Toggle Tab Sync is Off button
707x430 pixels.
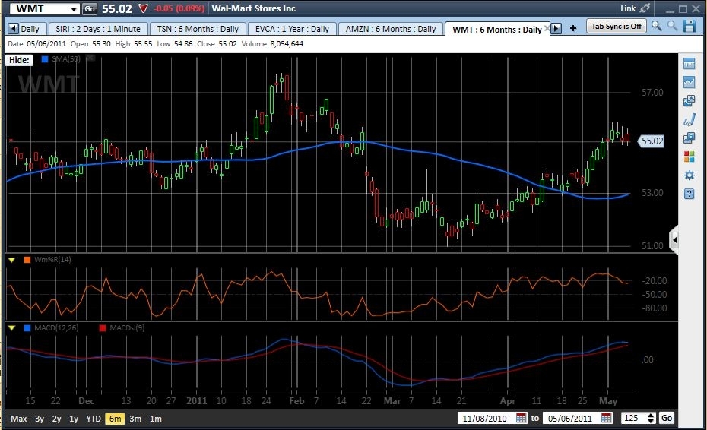click(617, 26)
